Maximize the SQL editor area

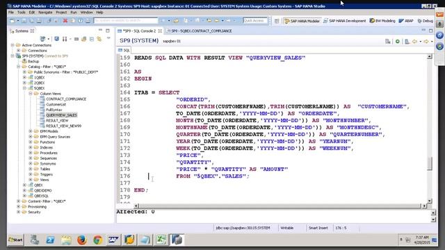(431, 31)
